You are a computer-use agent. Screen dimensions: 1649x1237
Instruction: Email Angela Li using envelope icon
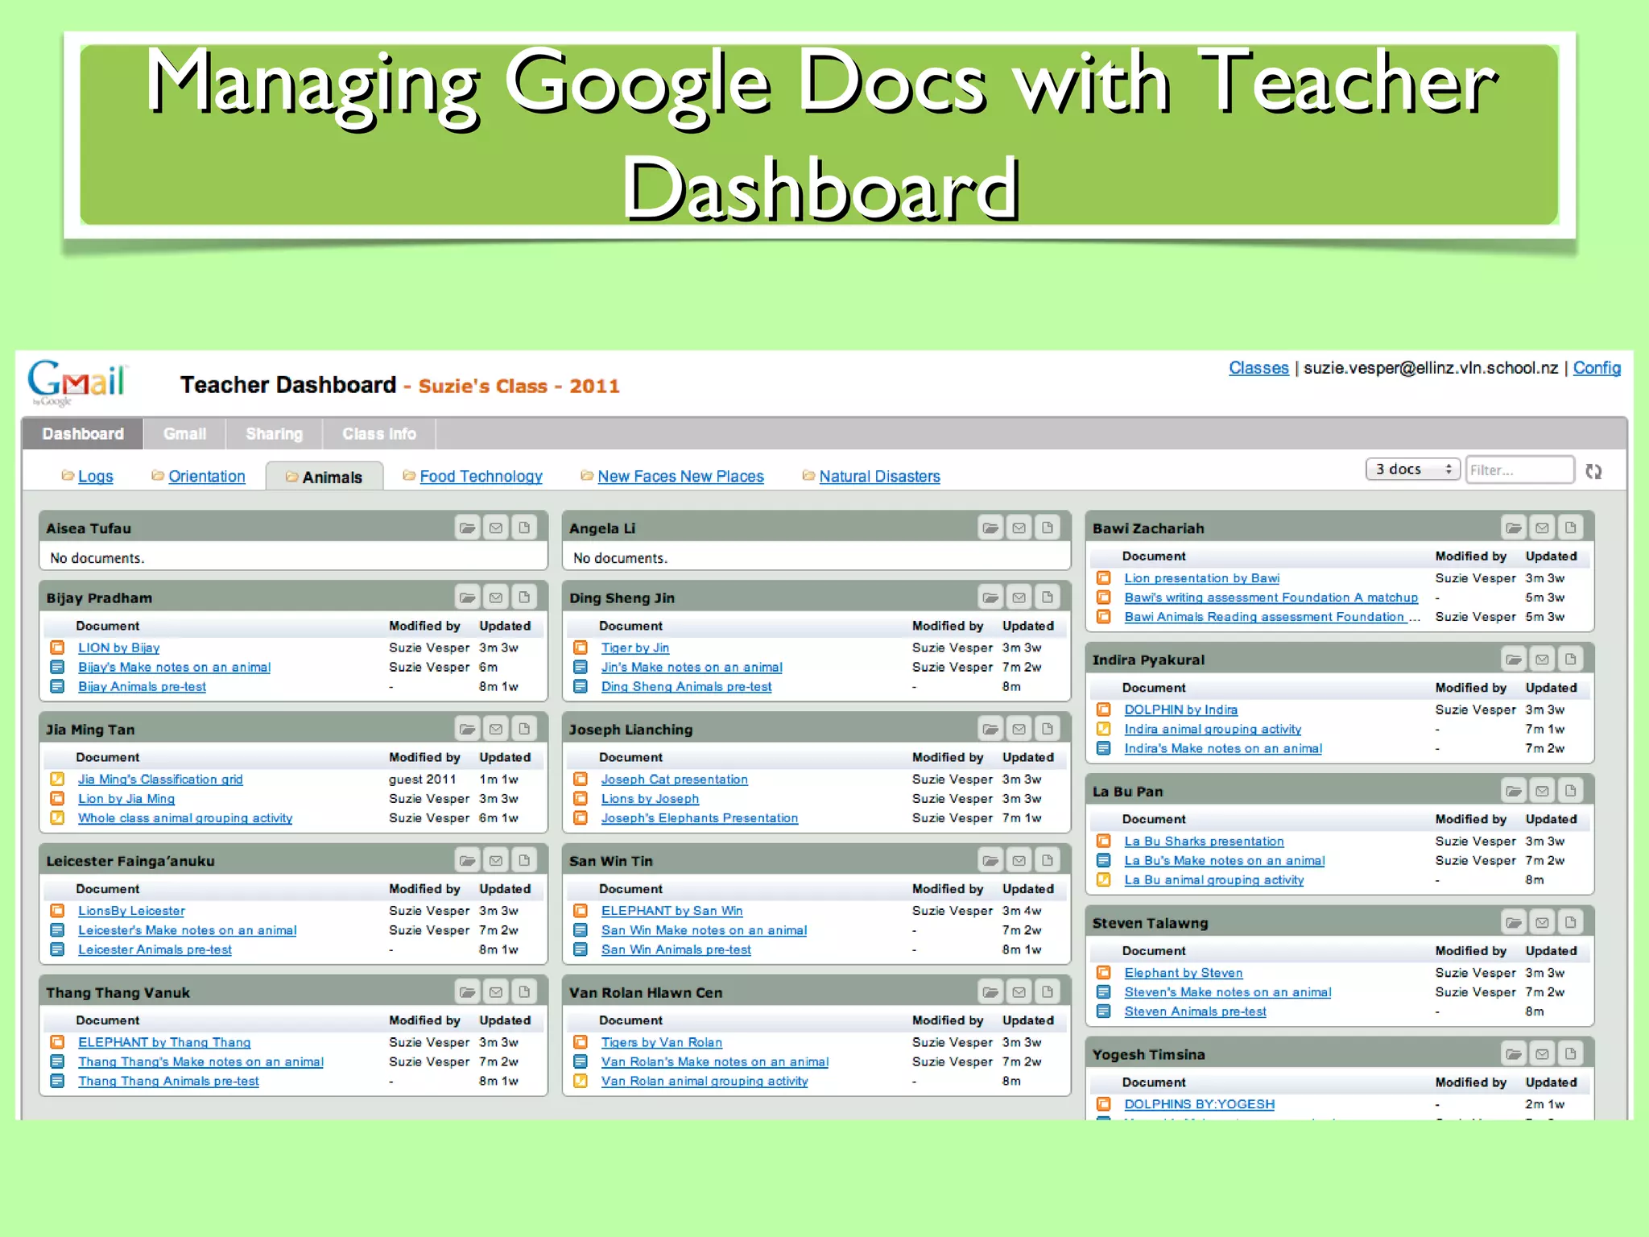[1019, 528]
